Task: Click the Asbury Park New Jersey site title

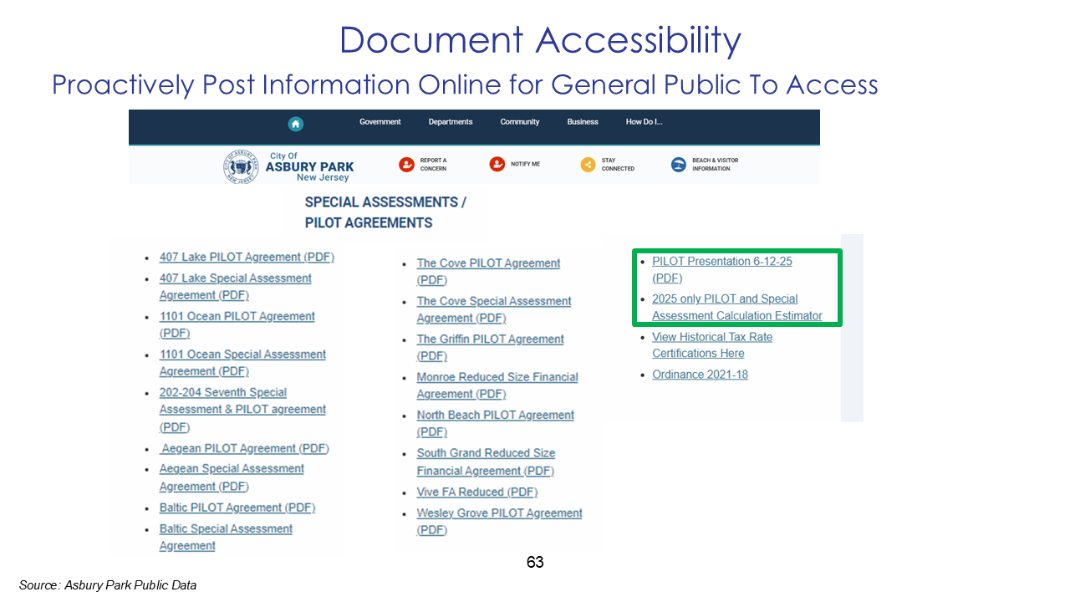Action: click(x=309, y=166)
